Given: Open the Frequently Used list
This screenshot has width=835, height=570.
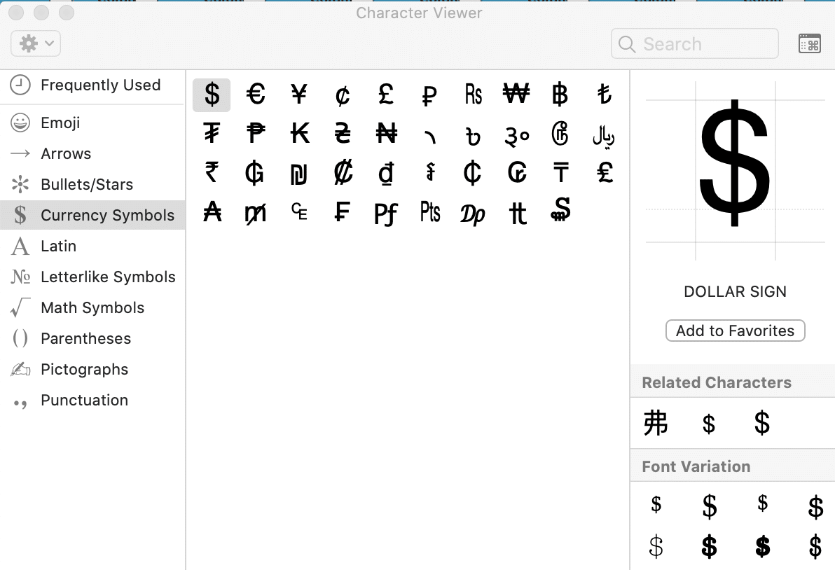Looking at the screenshot, I should (100, 85).
